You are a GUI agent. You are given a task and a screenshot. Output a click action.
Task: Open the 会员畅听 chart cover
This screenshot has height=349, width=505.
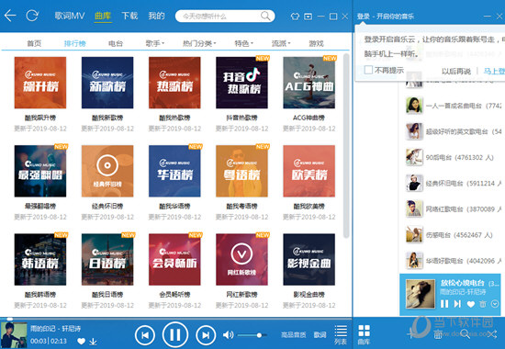174,259
